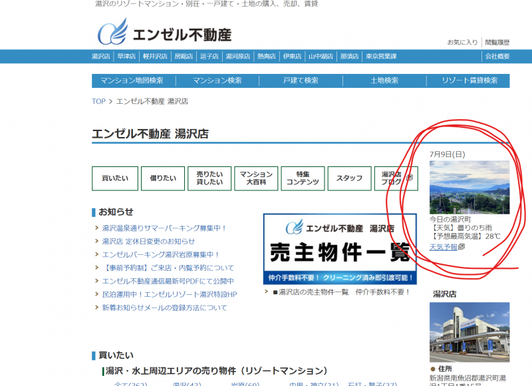Open お気に入り favorites
This screenshot has width=532, height=386.
pyautogui.click(x=462, y=43)
